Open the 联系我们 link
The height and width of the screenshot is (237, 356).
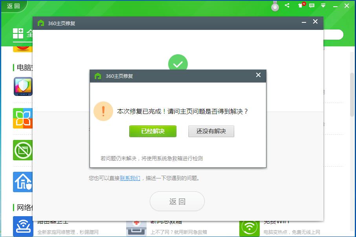[130, 178]
